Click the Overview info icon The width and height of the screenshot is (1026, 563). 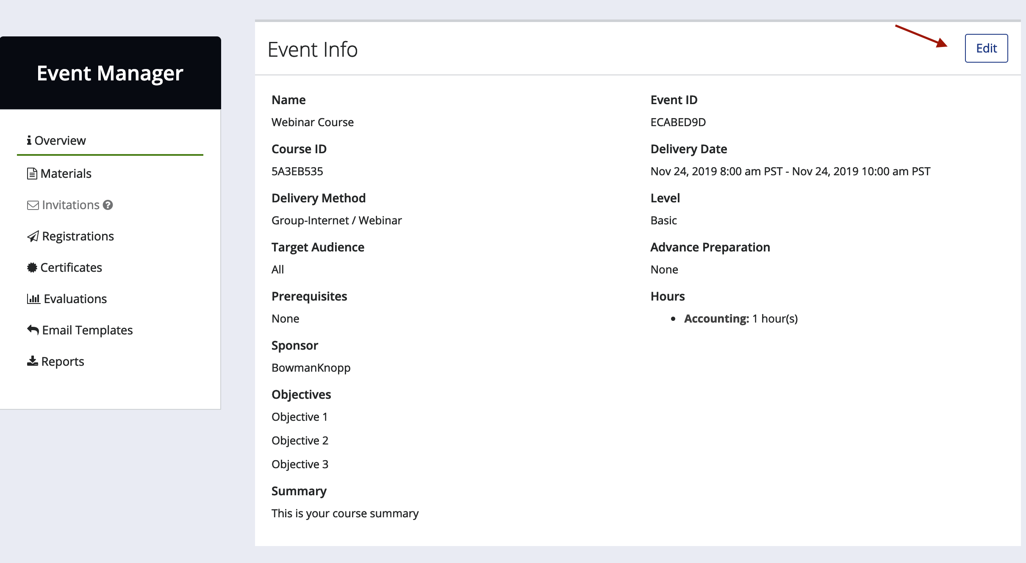click(29, 140)
